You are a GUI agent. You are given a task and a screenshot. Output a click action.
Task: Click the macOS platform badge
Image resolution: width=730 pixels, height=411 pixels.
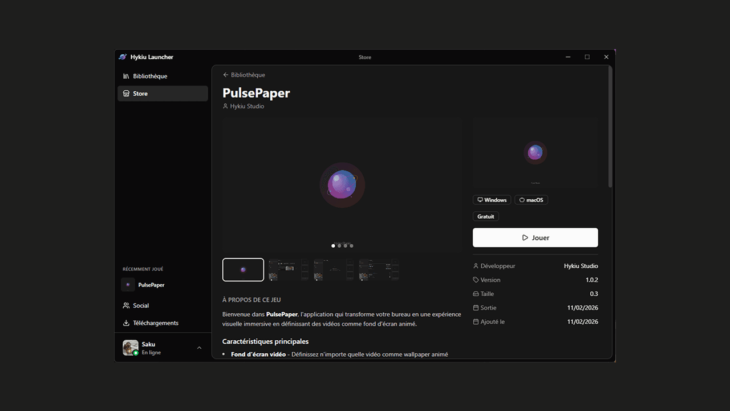point(531,200)
